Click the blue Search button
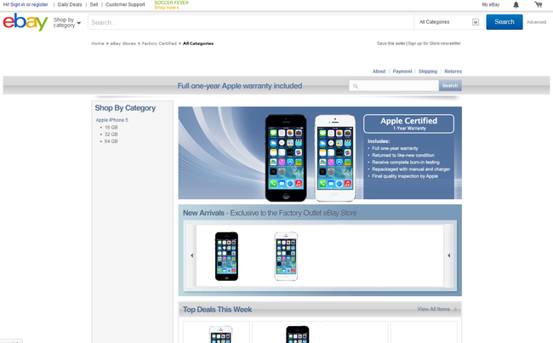The image size is (553, 343). 505,22
